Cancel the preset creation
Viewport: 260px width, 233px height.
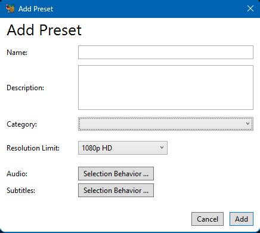pyautogui.click(x=208, y=219)
